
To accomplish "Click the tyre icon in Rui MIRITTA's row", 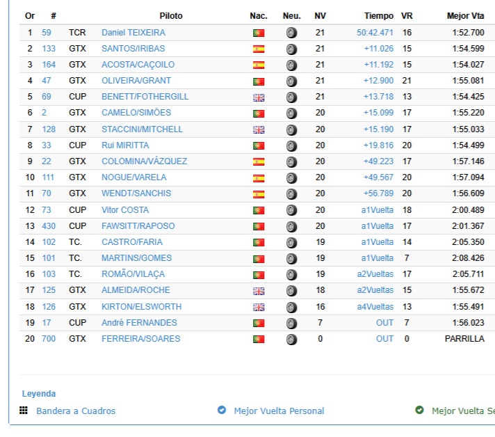I will (x=291, y=146).
